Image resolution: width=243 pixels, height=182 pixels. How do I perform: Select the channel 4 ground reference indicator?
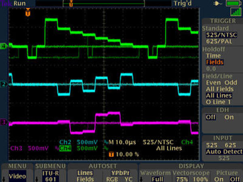pos(3,46)
